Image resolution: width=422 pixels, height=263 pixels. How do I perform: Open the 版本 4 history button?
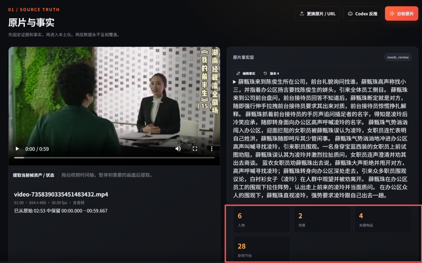(271, 73)
